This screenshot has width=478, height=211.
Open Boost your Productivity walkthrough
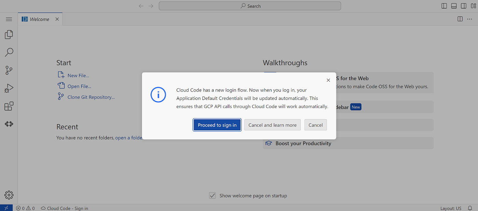pyautogui.click(x=348, y=143)
